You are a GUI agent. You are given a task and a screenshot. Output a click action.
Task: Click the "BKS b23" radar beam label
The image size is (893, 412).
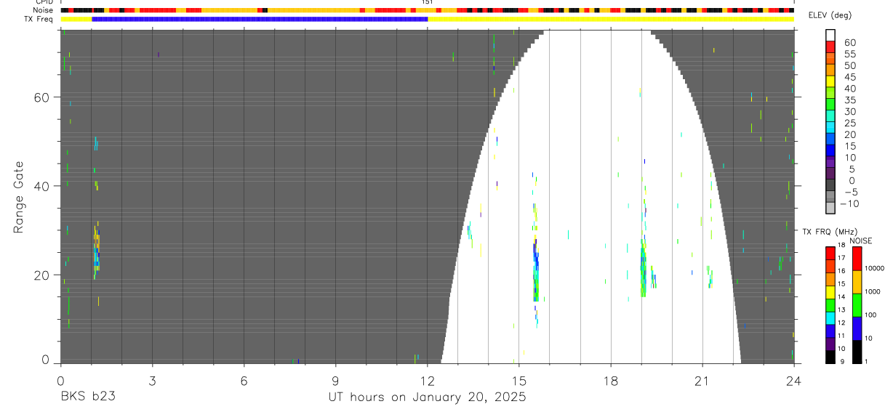[x=87, y=397]
